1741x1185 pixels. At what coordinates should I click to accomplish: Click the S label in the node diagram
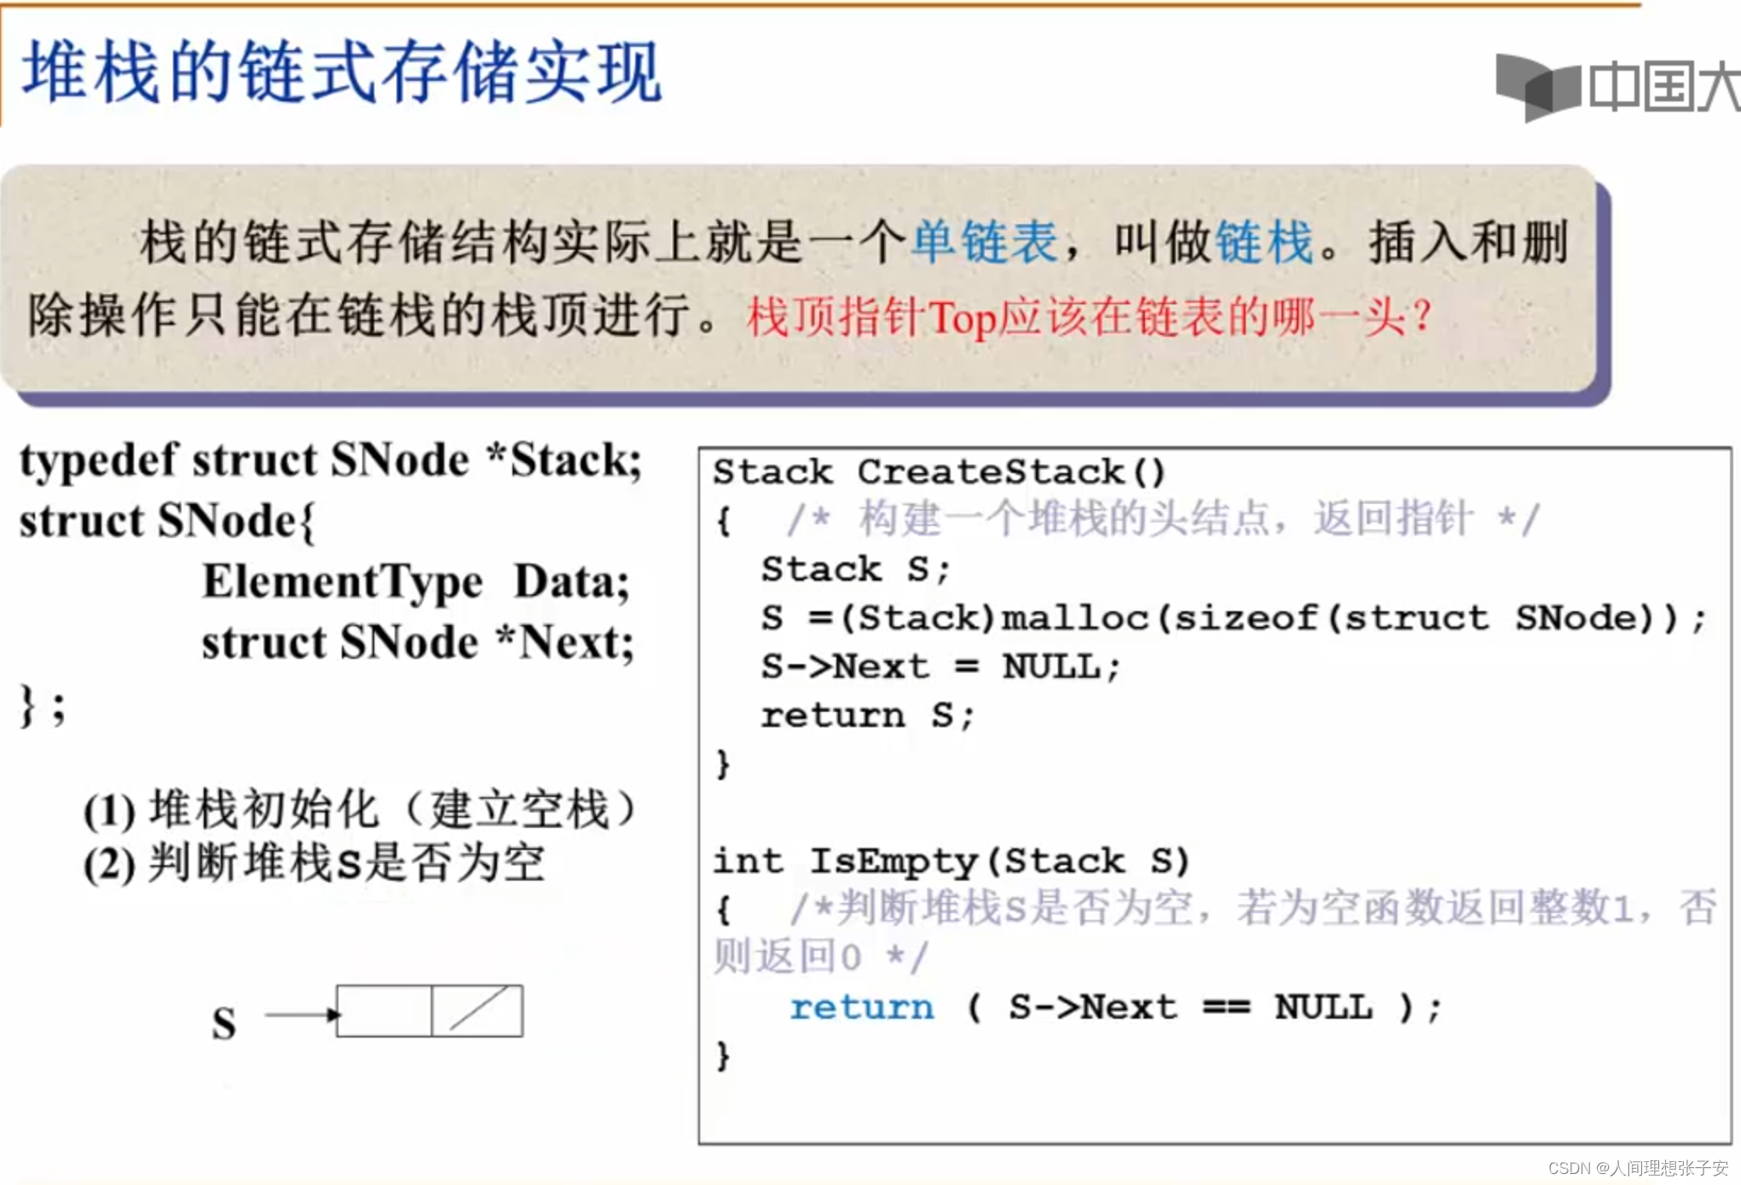(x=224, y=1023)
